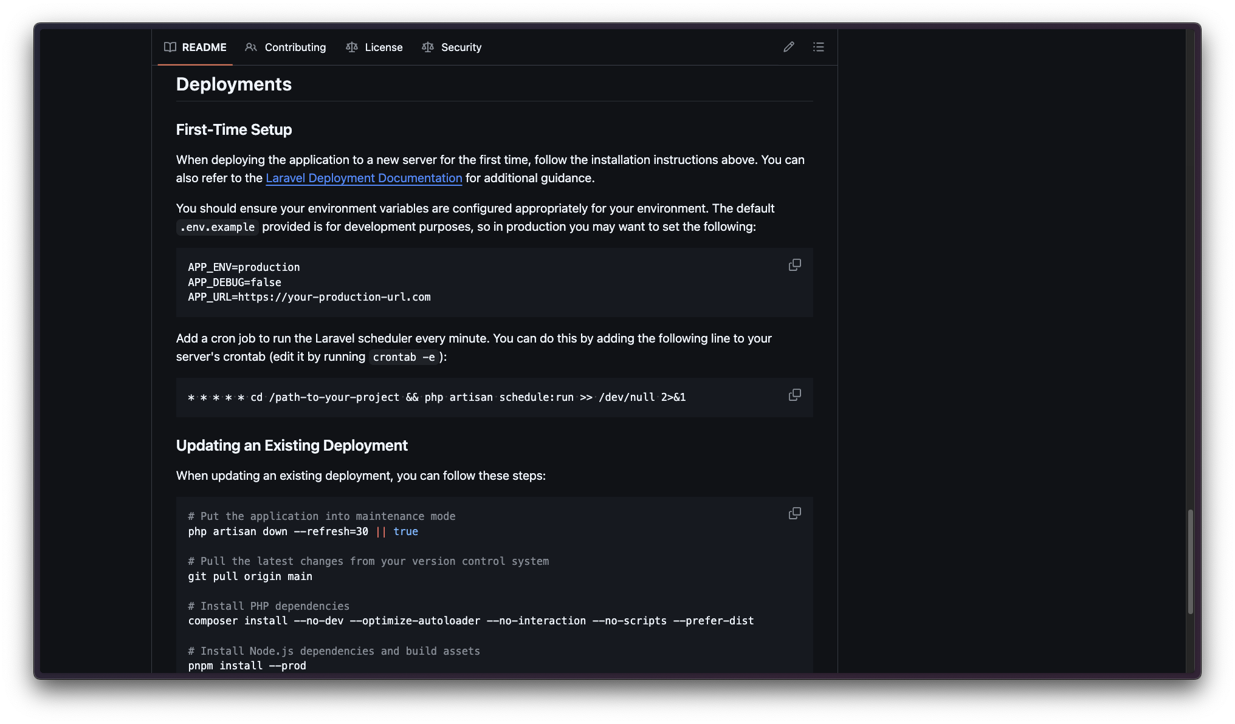Click the APP_URL production url line
The height and width of the screenshot is (724, 1235).
pos(309,297)
